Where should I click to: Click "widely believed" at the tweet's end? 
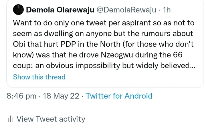click(x=164, y=66)
